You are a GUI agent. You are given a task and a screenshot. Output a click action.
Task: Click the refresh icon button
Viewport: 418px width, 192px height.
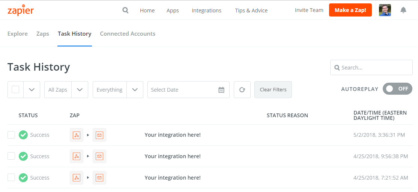point(242,90)
